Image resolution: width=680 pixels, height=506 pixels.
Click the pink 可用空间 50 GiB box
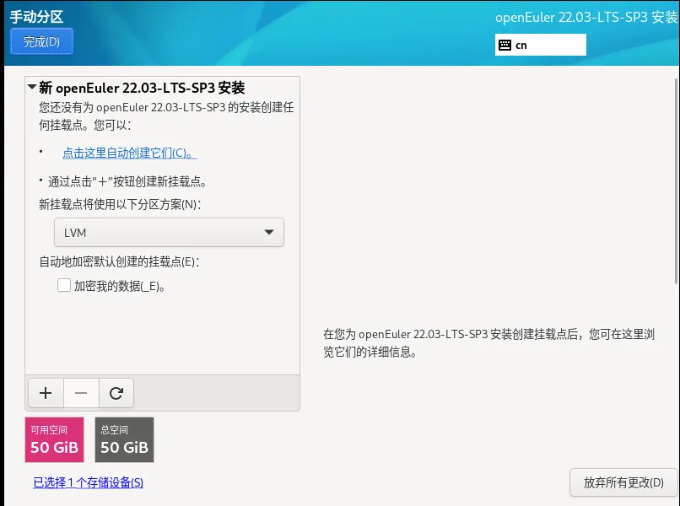[54, 439]
